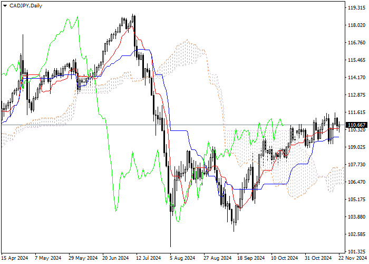Click the 105.175 price axis label
This screenshot has width=369, height=264.
pyautogui.click(x=356, y=200)
